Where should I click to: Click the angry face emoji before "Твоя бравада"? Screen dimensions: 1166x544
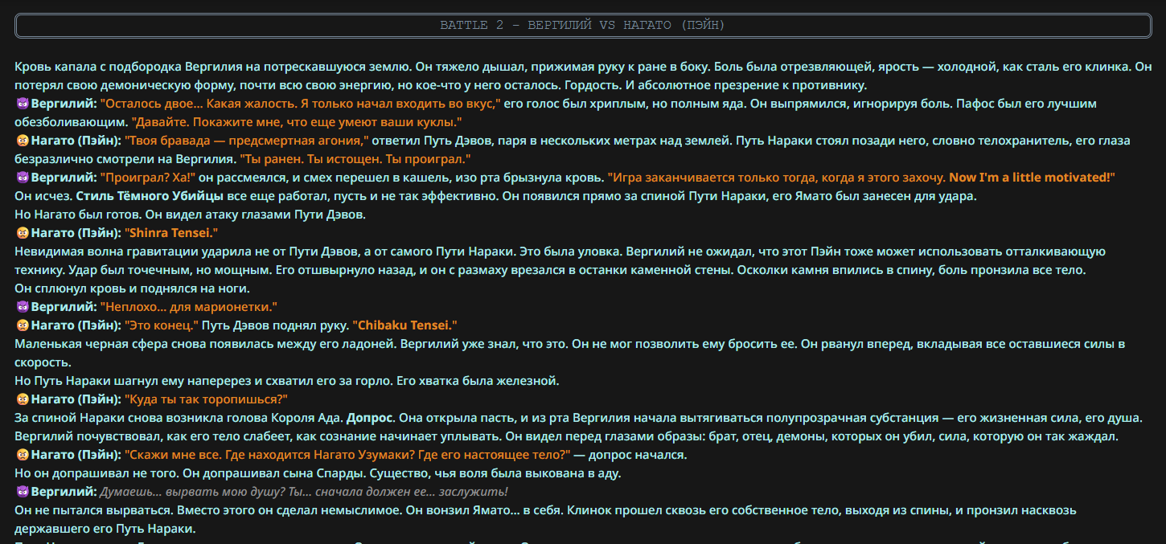pos(22,141)
